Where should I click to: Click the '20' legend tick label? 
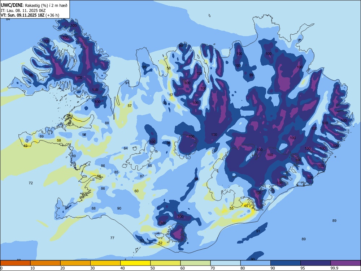pyautogui.click(x=62, y=268)
